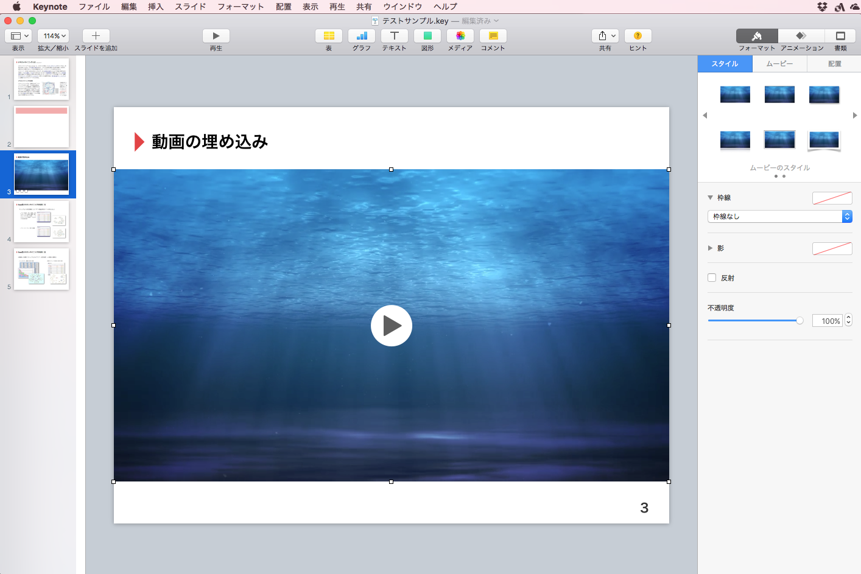This screenshot has width=861, height=574.
Task: Add a text box with テキスト icon
Action: (x=395, y=36)
